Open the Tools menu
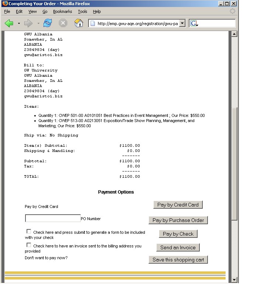Screen dimensions: 258x295 (82, 11)
